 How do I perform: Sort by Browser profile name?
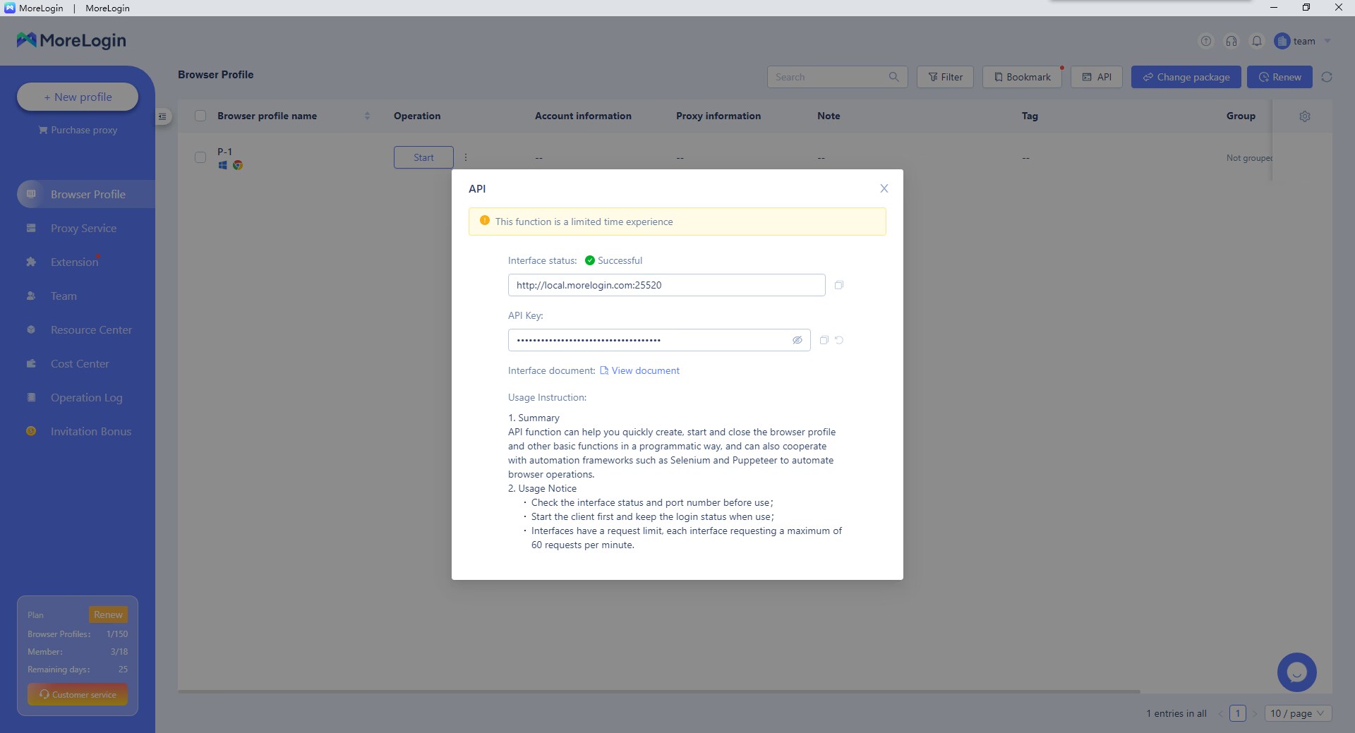[367, 116]
